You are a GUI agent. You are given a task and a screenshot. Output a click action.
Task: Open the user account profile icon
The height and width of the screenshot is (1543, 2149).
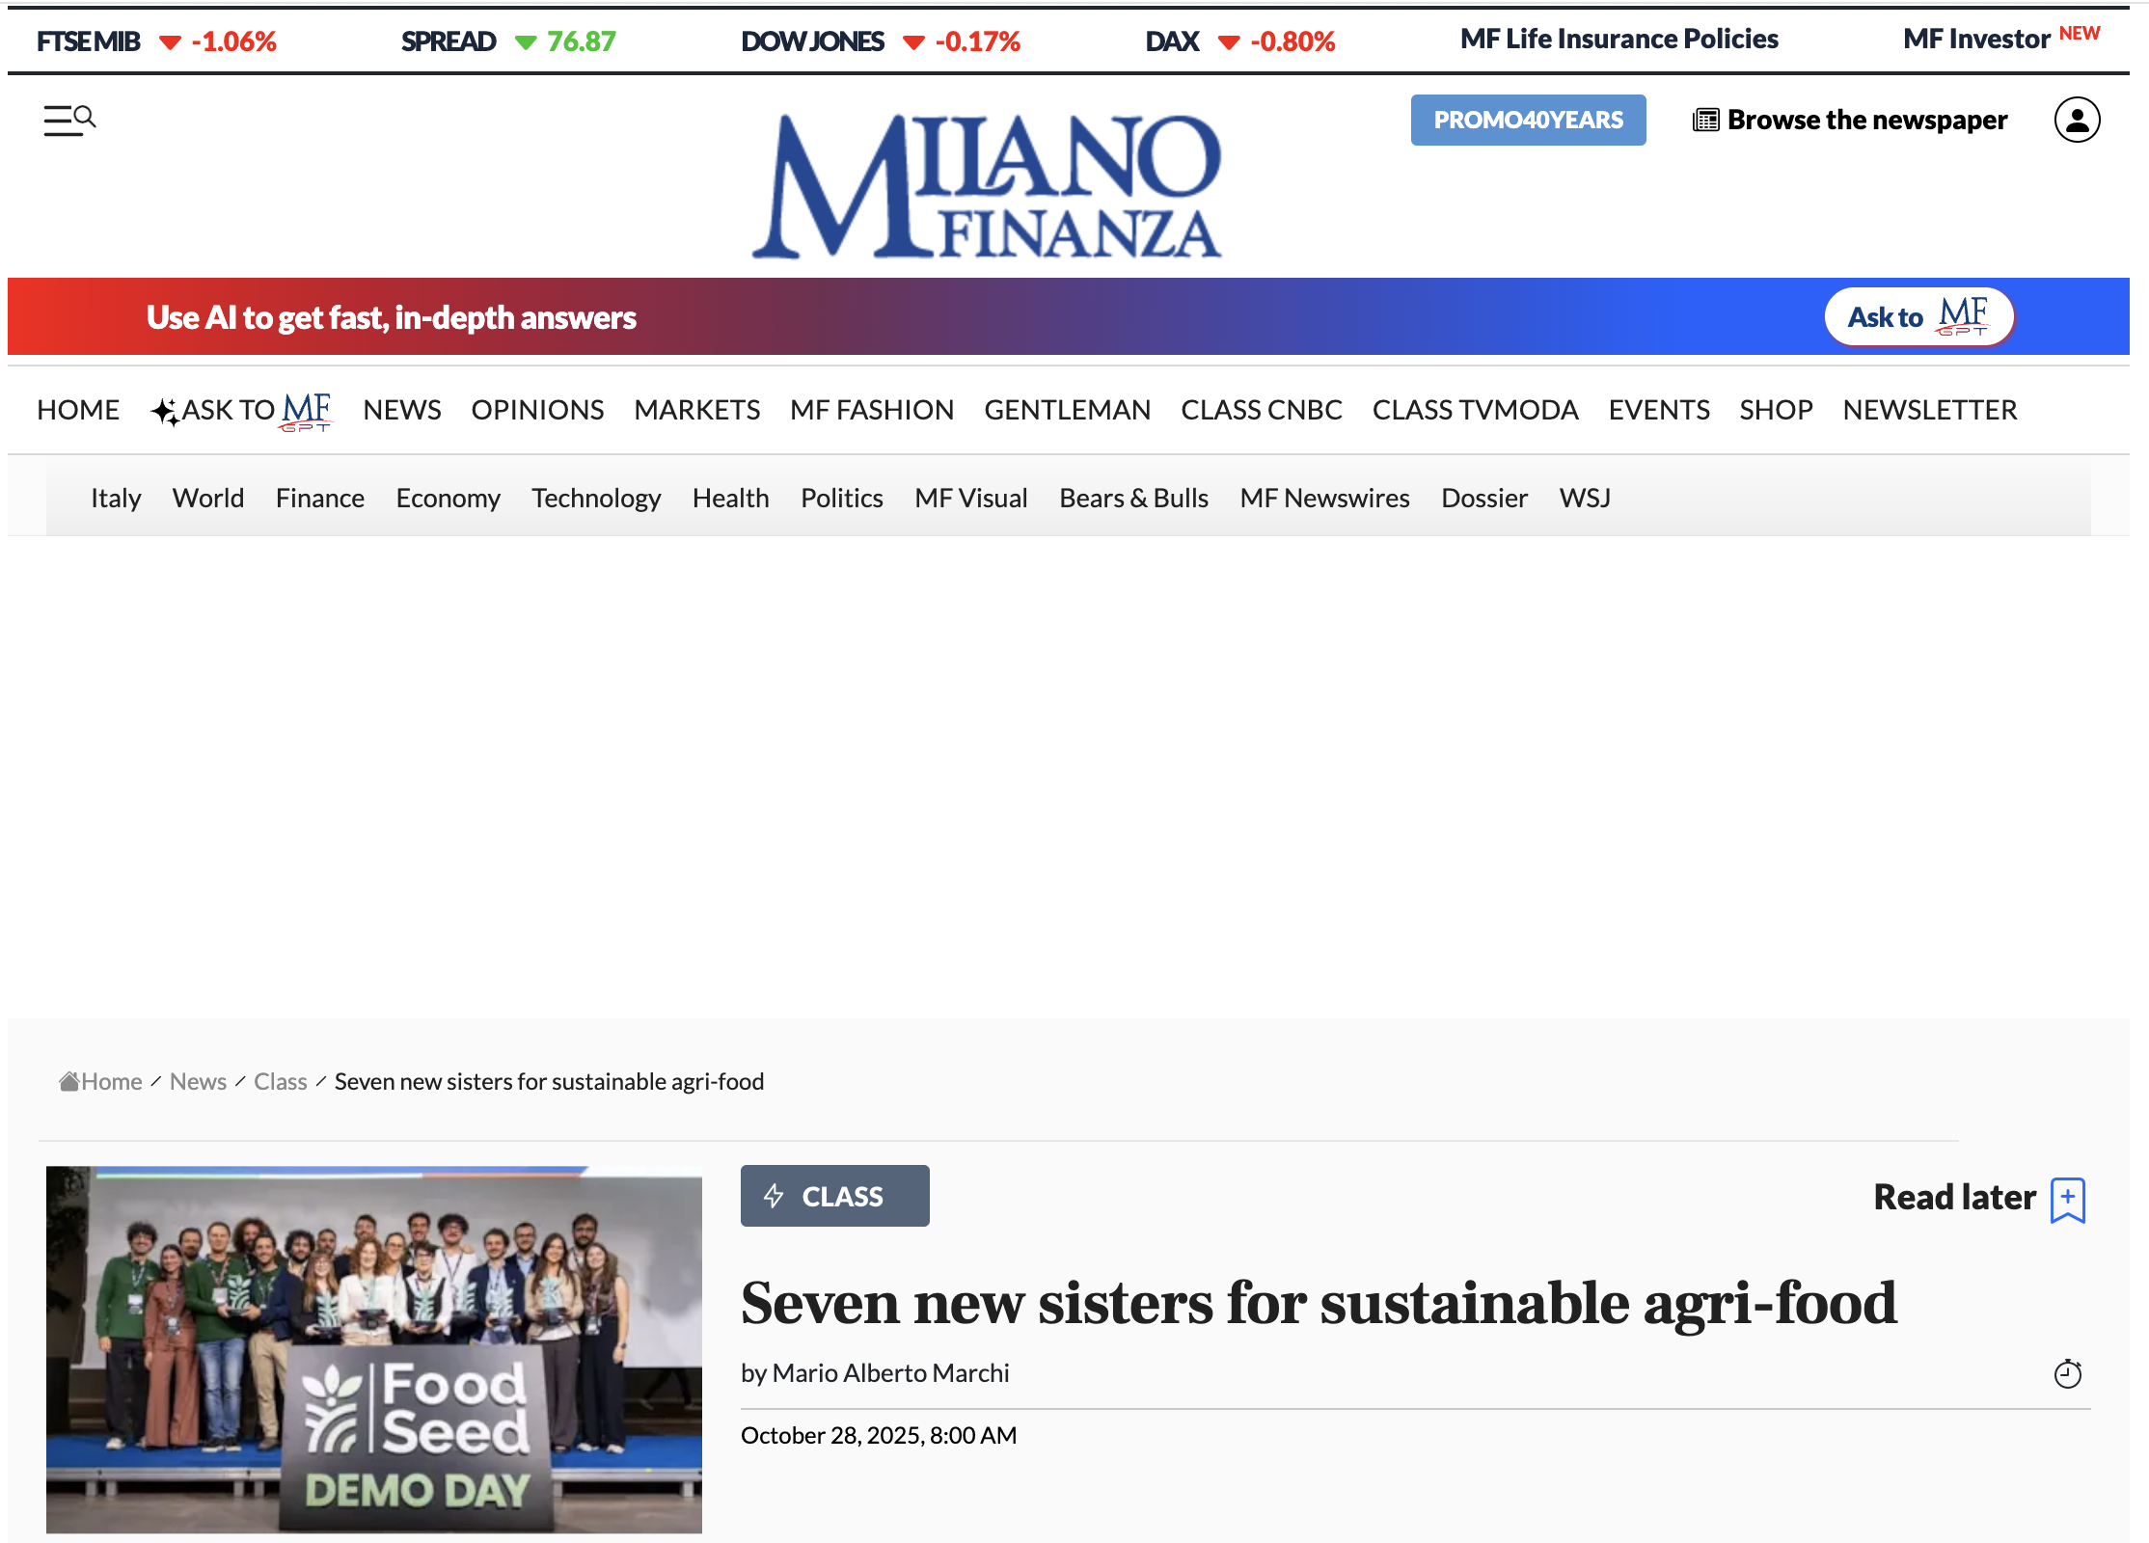tap(2077, 120)
